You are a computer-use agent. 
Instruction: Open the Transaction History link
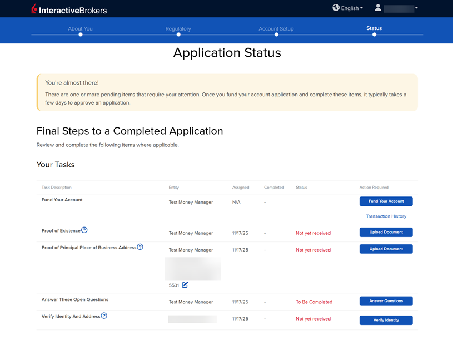(386, 216)
